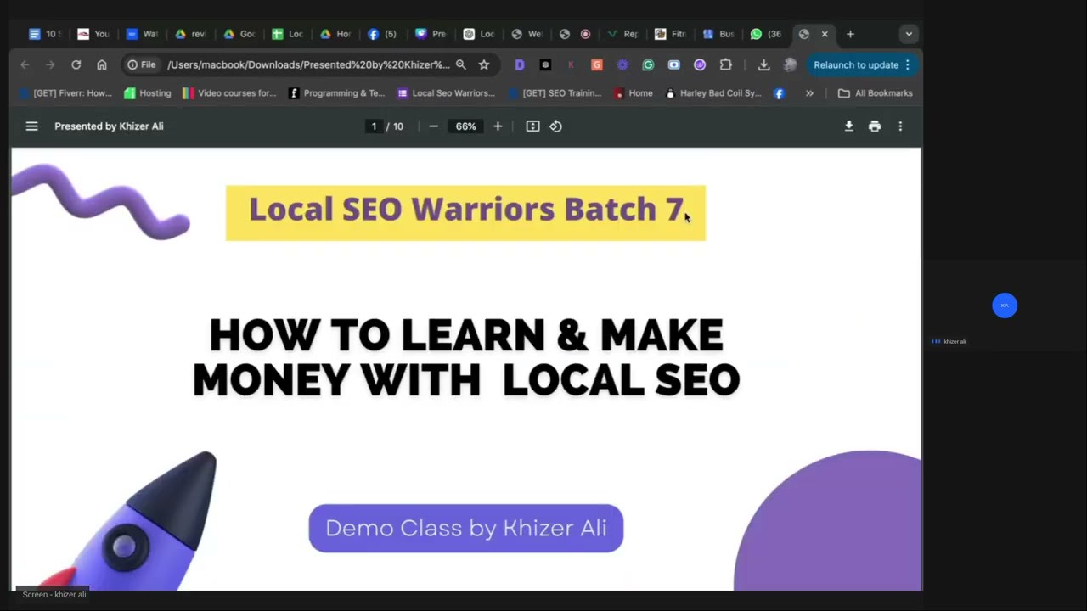Close the active PDF tab
This screenshot has width=1087, height=611.
[x=825, y=34]
